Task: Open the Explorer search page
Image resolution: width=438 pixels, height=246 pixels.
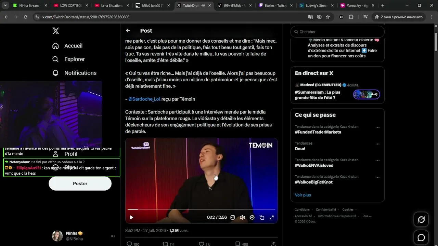Action: (68, 59)
